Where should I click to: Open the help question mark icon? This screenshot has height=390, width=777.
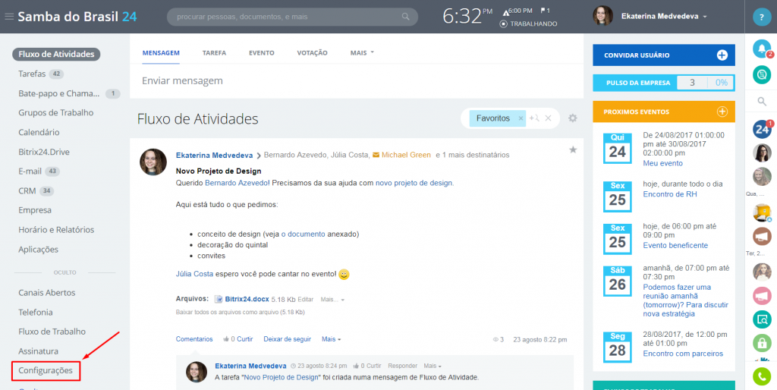pyautogui.click(x=761, y=17)
